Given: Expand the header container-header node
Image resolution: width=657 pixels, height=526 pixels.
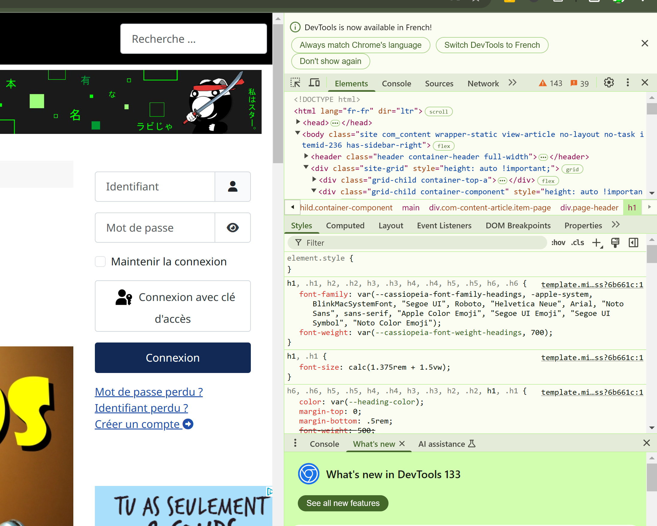Looking at the screenshot, I should coord(306,156).
